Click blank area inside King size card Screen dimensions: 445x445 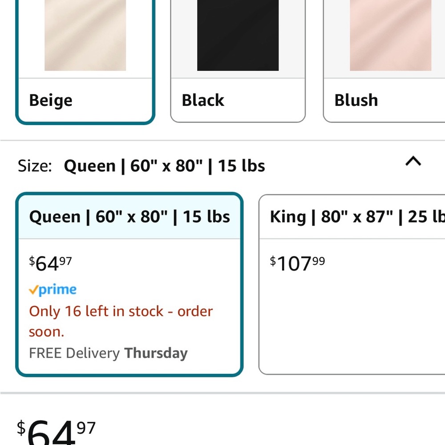pyautogui.click(x=352, y=325)
